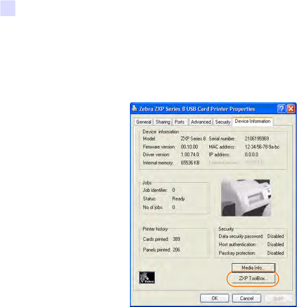Click Host authentication Disabled value
This screenshot has width=297, height=307.
275,244
